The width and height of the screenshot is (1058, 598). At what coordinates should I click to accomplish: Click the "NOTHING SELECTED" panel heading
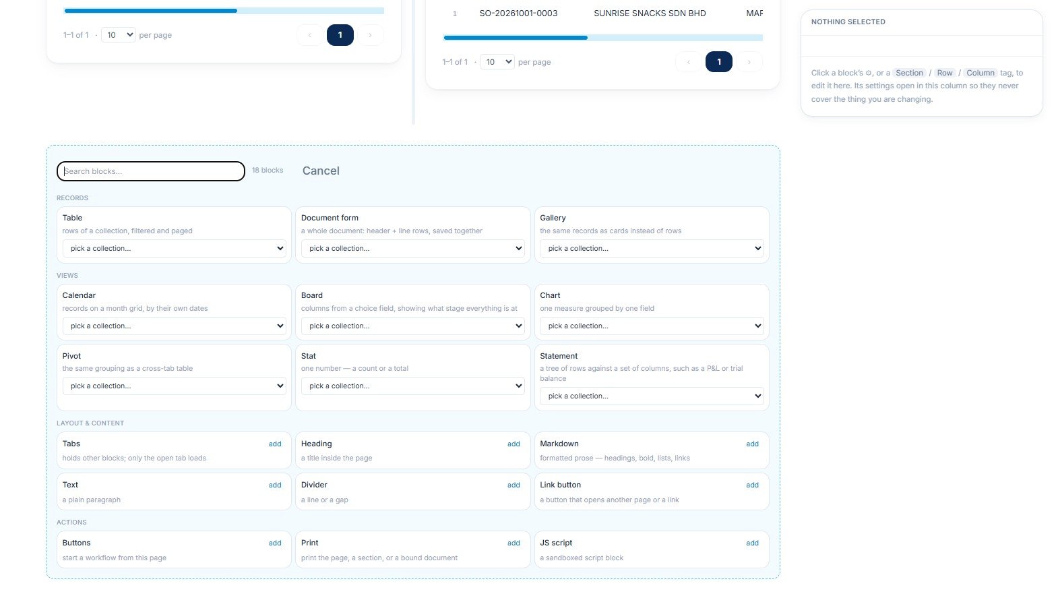tap(848, 22)
